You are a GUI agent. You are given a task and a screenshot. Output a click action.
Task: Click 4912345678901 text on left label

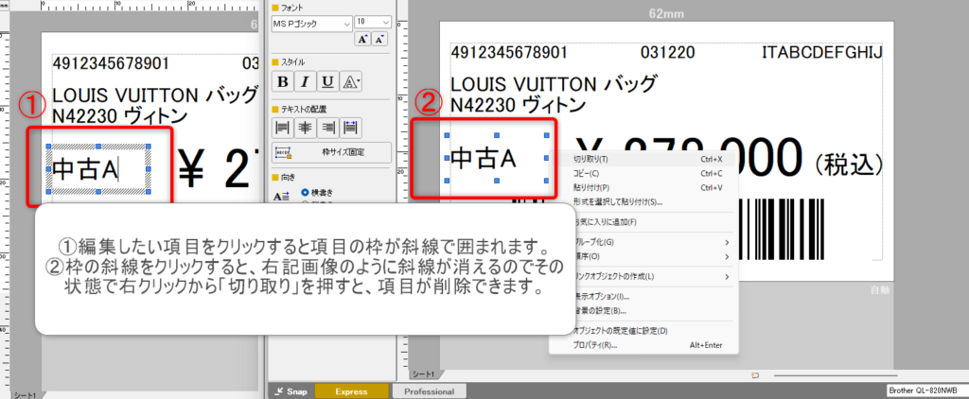111,63
